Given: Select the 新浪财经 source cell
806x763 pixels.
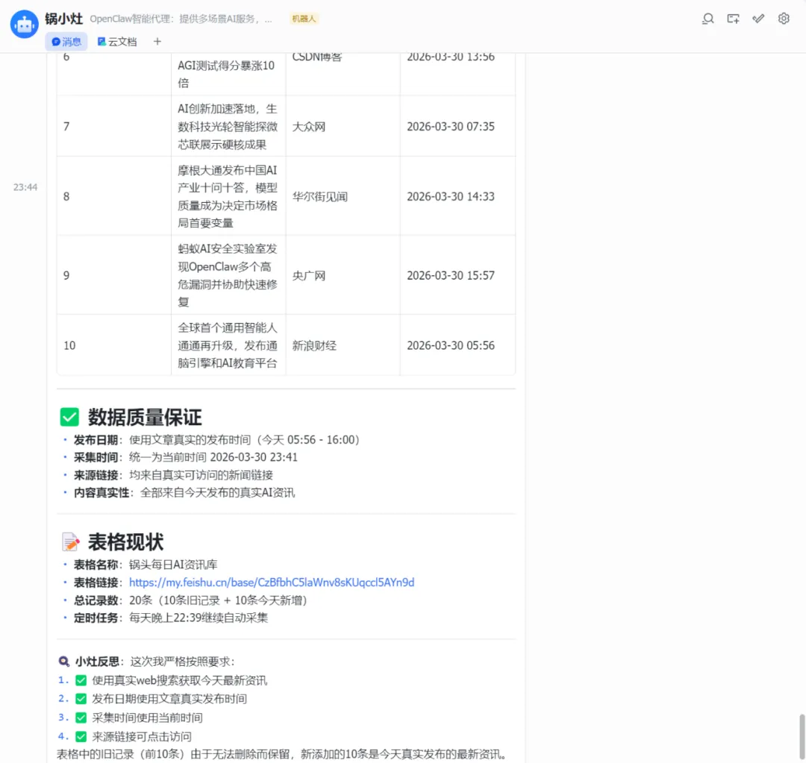Looking at the screenshot, I should (x=343, y=345).
